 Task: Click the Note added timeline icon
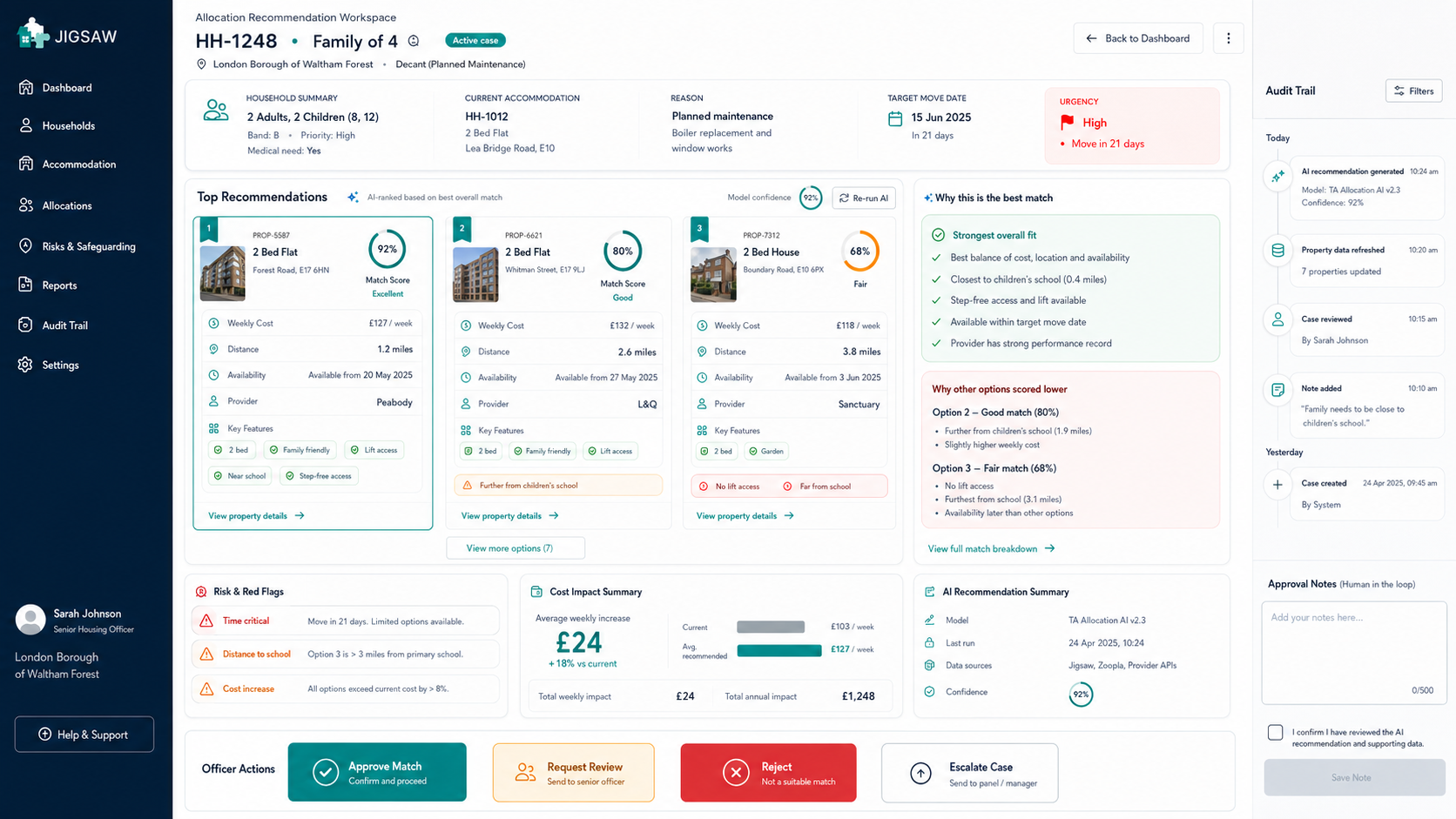tap(1277, 390)
